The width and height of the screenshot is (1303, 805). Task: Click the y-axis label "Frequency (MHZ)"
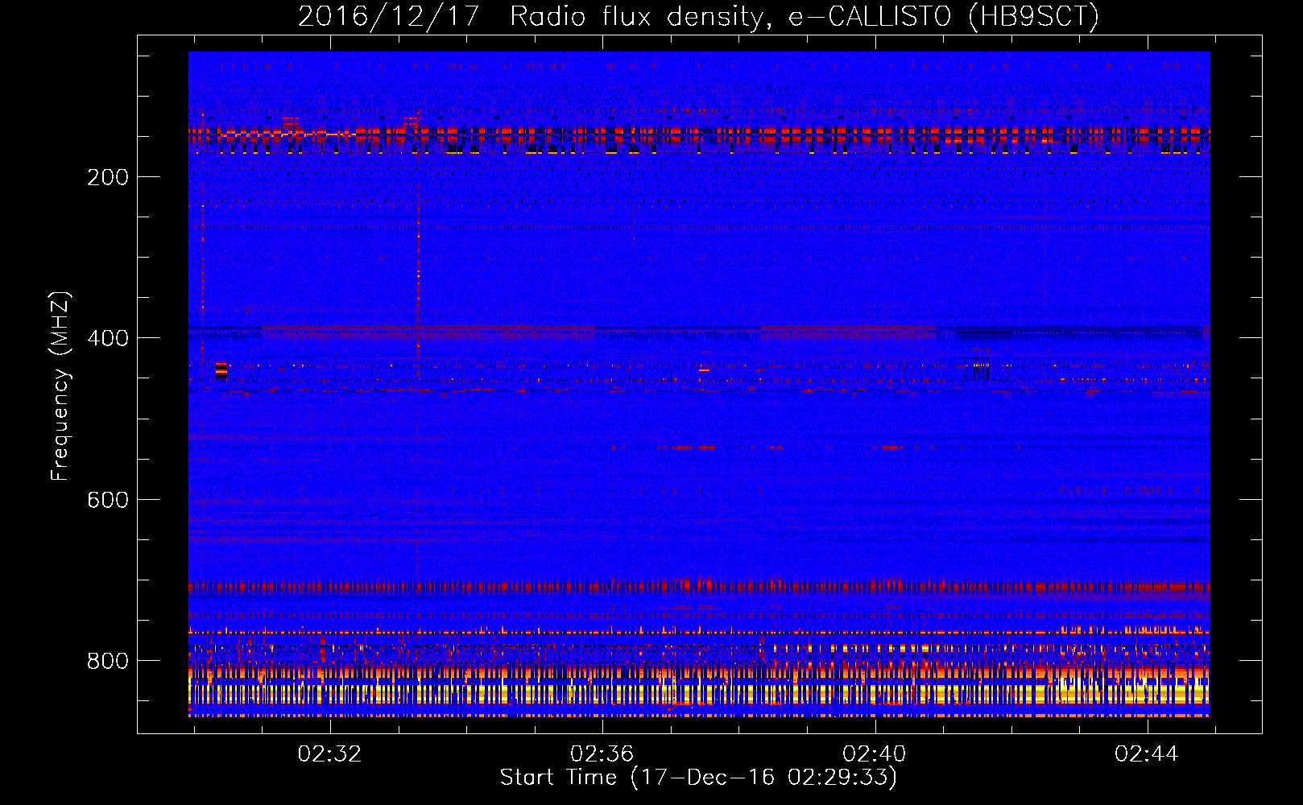[x=60, y=386]
